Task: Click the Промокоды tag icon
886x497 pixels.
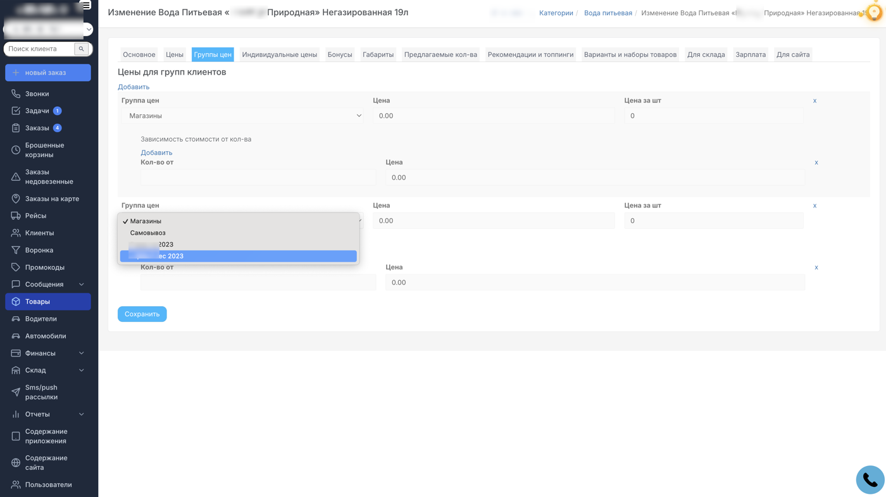Action: [x=16, y=267]
